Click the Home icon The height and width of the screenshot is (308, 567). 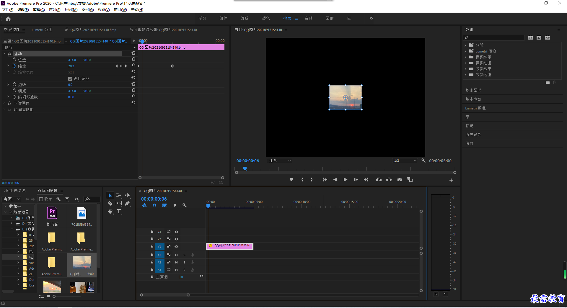point(8,19)
